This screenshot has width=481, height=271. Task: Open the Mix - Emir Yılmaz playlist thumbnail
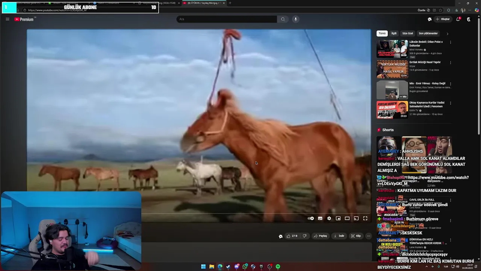392,90
